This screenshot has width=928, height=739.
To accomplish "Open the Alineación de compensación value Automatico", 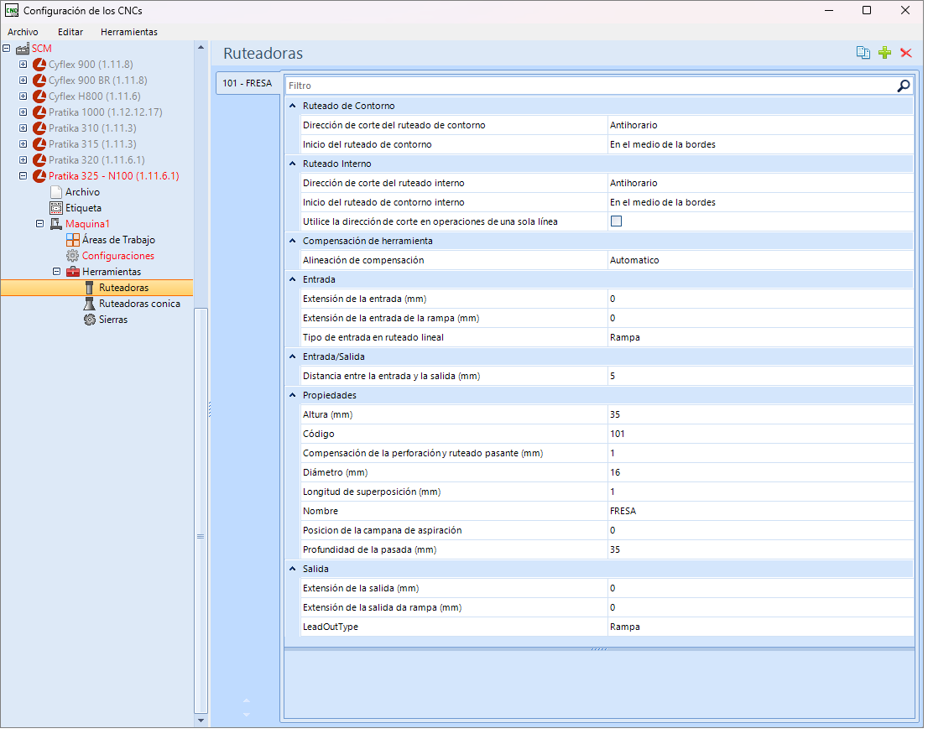I will click(x=760, y=260).
